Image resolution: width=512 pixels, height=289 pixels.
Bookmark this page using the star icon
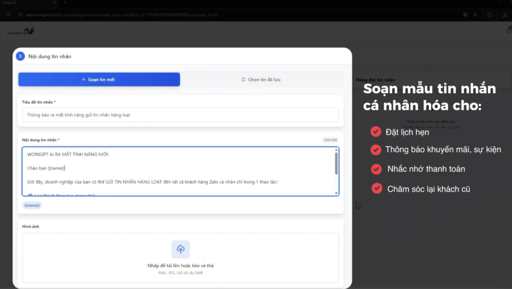(x=474, y=14)
